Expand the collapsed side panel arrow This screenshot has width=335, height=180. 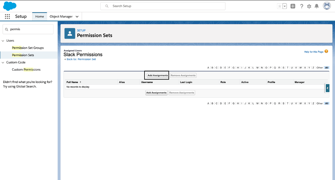pos(327,88)
